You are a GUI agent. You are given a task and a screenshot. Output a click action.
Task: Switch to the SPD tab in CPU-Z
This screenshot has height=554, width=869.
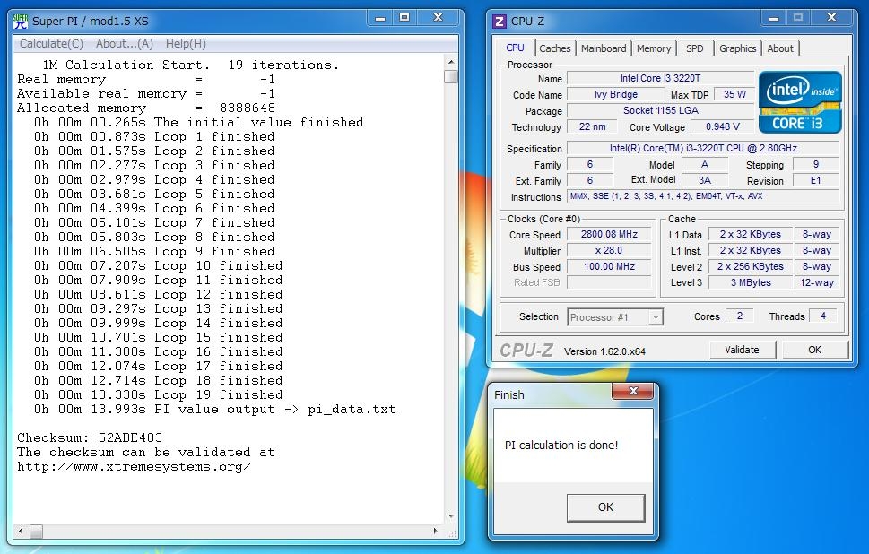(694, 48)
